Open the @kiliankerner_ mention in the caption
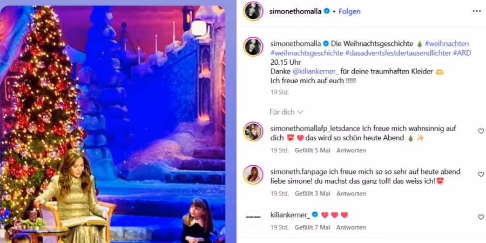Image resolution: width=486 pixels, height=243 pixels. pos(315,72)
